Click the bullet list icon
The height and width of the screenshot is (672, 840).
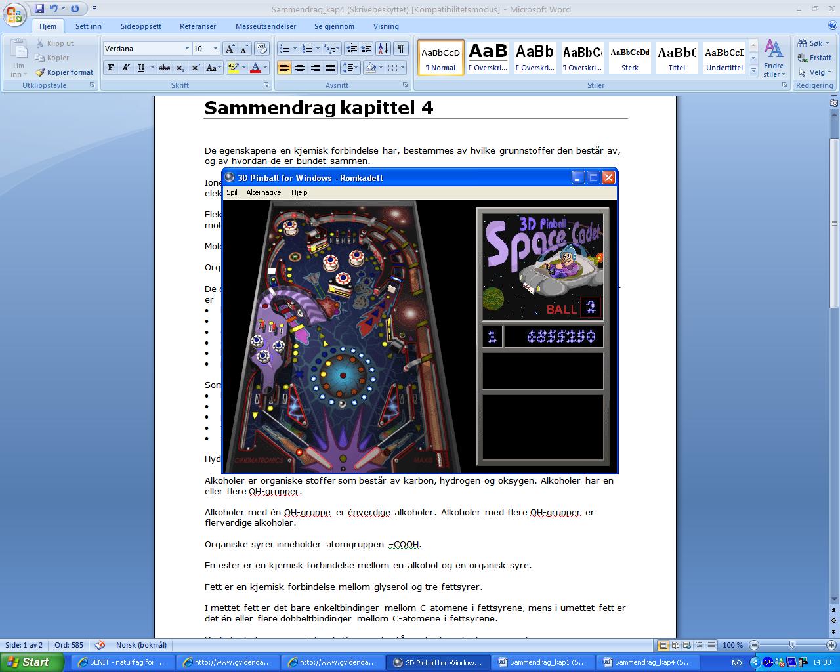pos(284,49)
